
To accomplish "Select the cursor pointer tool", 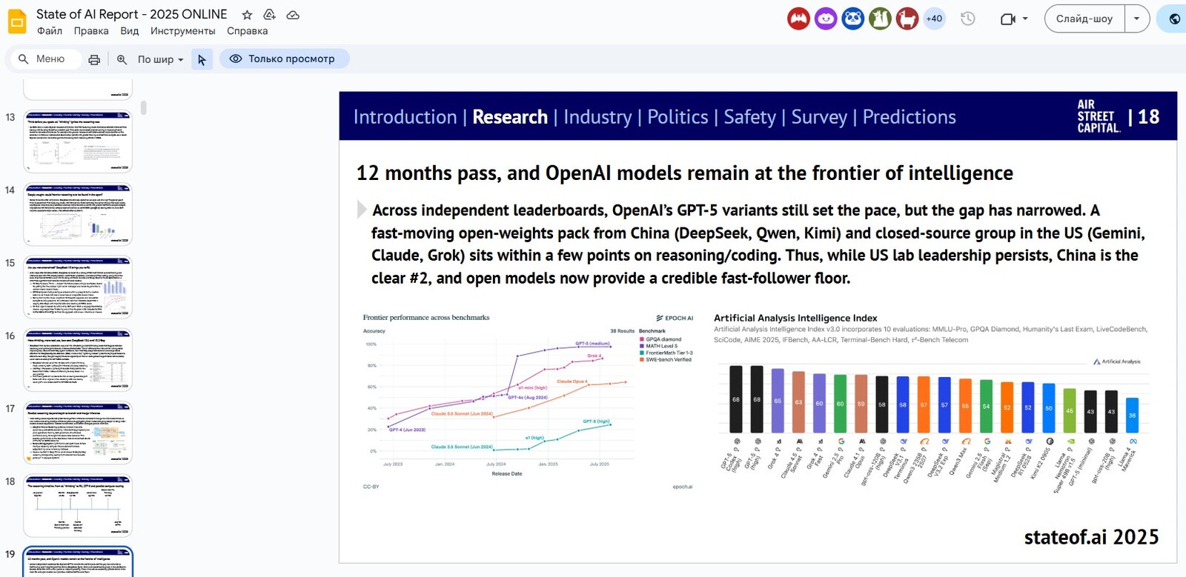I will pos(202,59).
